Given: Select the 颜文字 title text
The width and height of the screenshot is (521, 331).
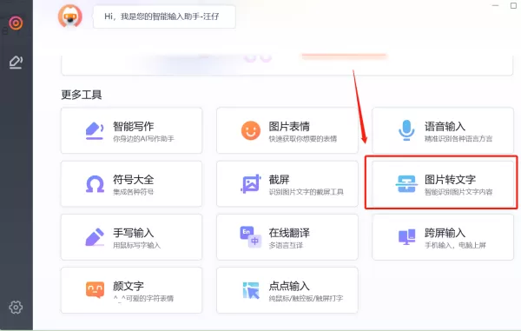Looking at the screenshot, I should coord(129,286).
